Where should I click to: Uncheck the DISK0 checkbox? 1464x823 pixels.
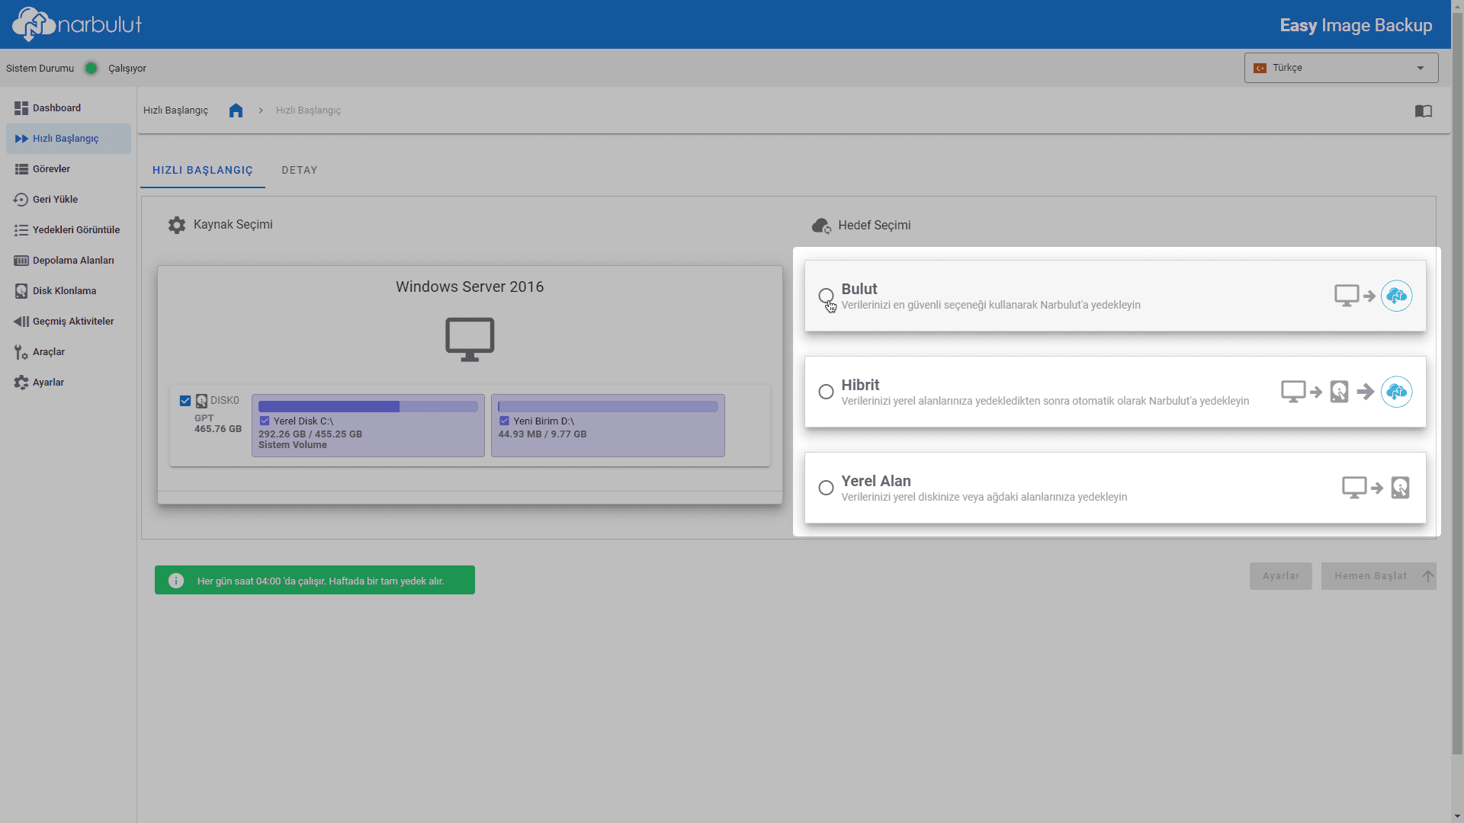pyautogui.click(x=185, y=401)
